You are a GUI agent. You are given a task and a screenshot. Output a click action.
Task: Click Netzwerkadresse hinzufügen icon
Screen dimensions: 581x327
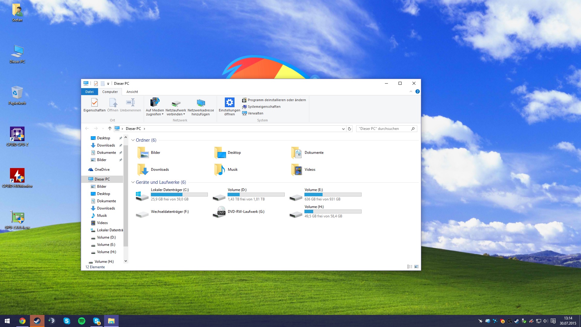click(x=201, y=103)
